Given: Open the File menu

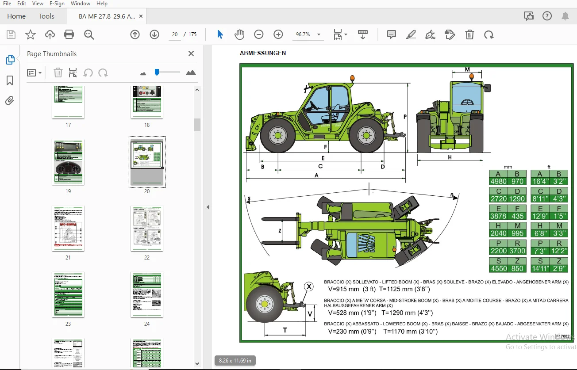Looking at the screenshot, I should tap(7, 4).
